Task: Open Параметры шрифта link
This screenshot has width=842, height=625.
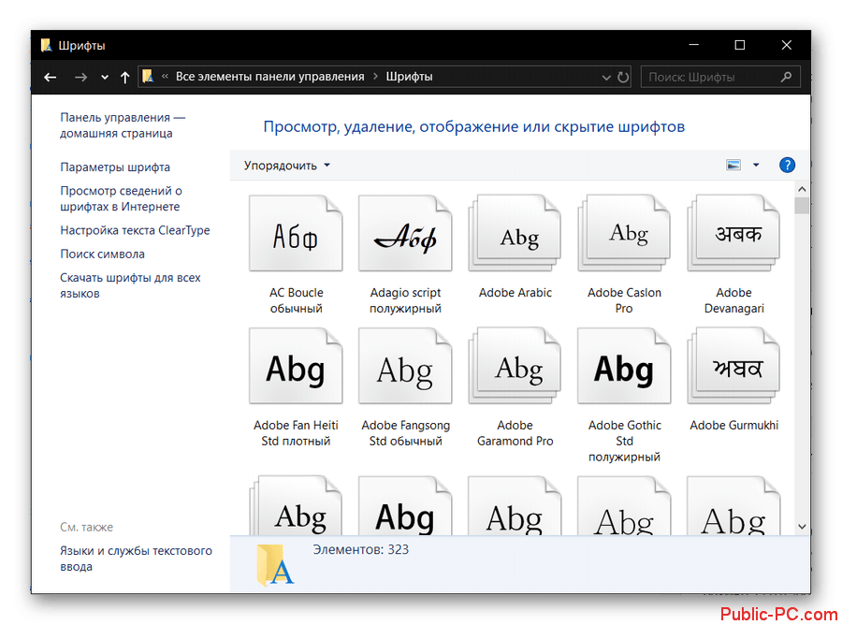Action: (115, 167)
